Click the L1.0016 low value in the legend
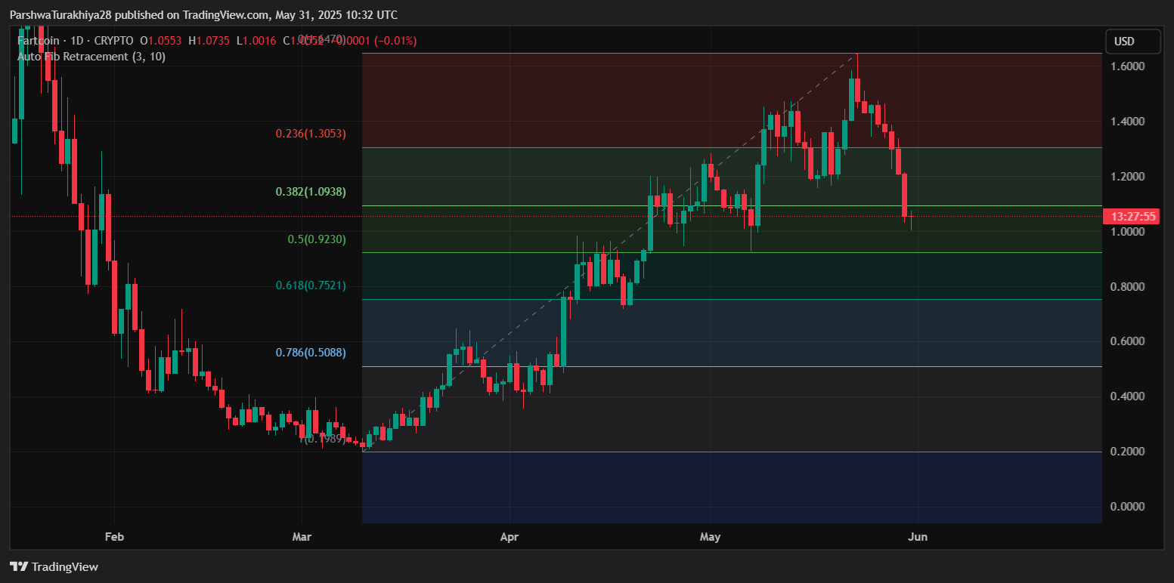Image resolution: width=1174 pixels, height=583 pixels. pyautogui.click(x=258, y=40)
